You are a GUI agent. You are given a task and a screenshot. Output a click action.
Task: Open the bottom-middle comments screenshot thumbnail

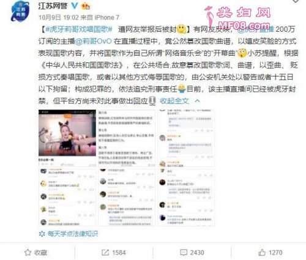127,197
